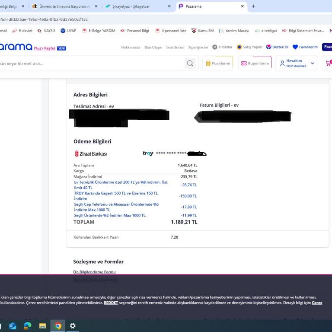
Task: Click REDDET in the cookie banner
Action: [111, 303]
